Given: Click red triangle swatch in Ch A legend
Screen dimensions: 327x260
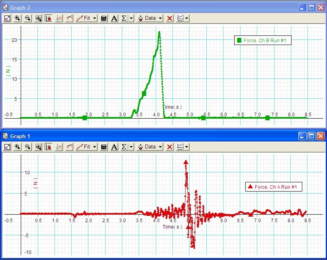Looking at the screenshot, I should pos(250,186).
